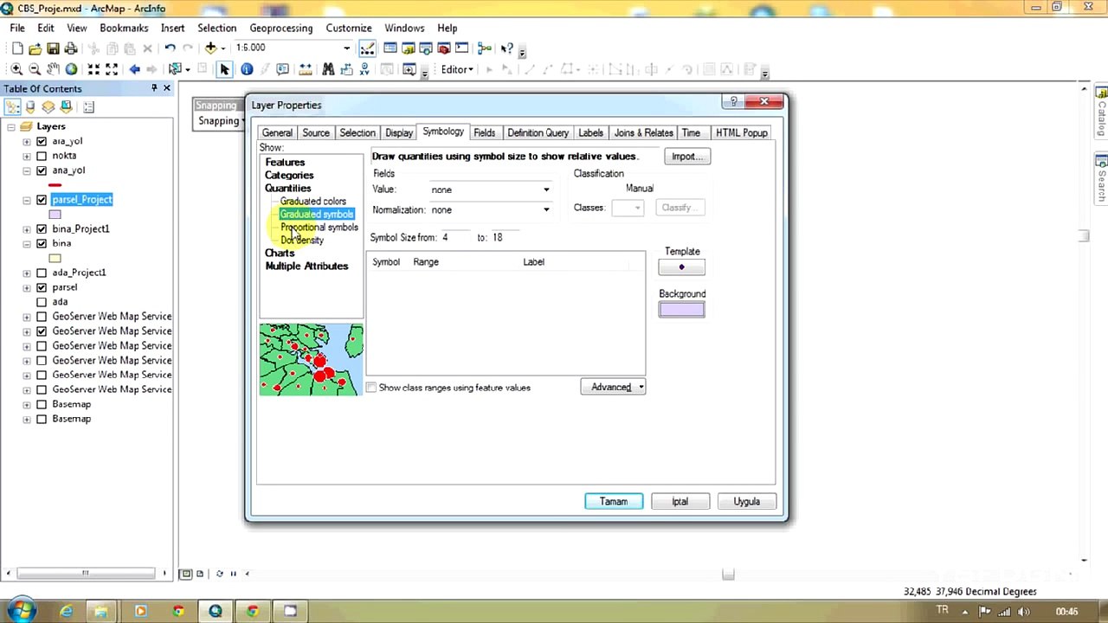Click the Full Extent globe icon
The height and width of the screenshot is (623, 1108).
pyautogui.click(x=71, y=69)
